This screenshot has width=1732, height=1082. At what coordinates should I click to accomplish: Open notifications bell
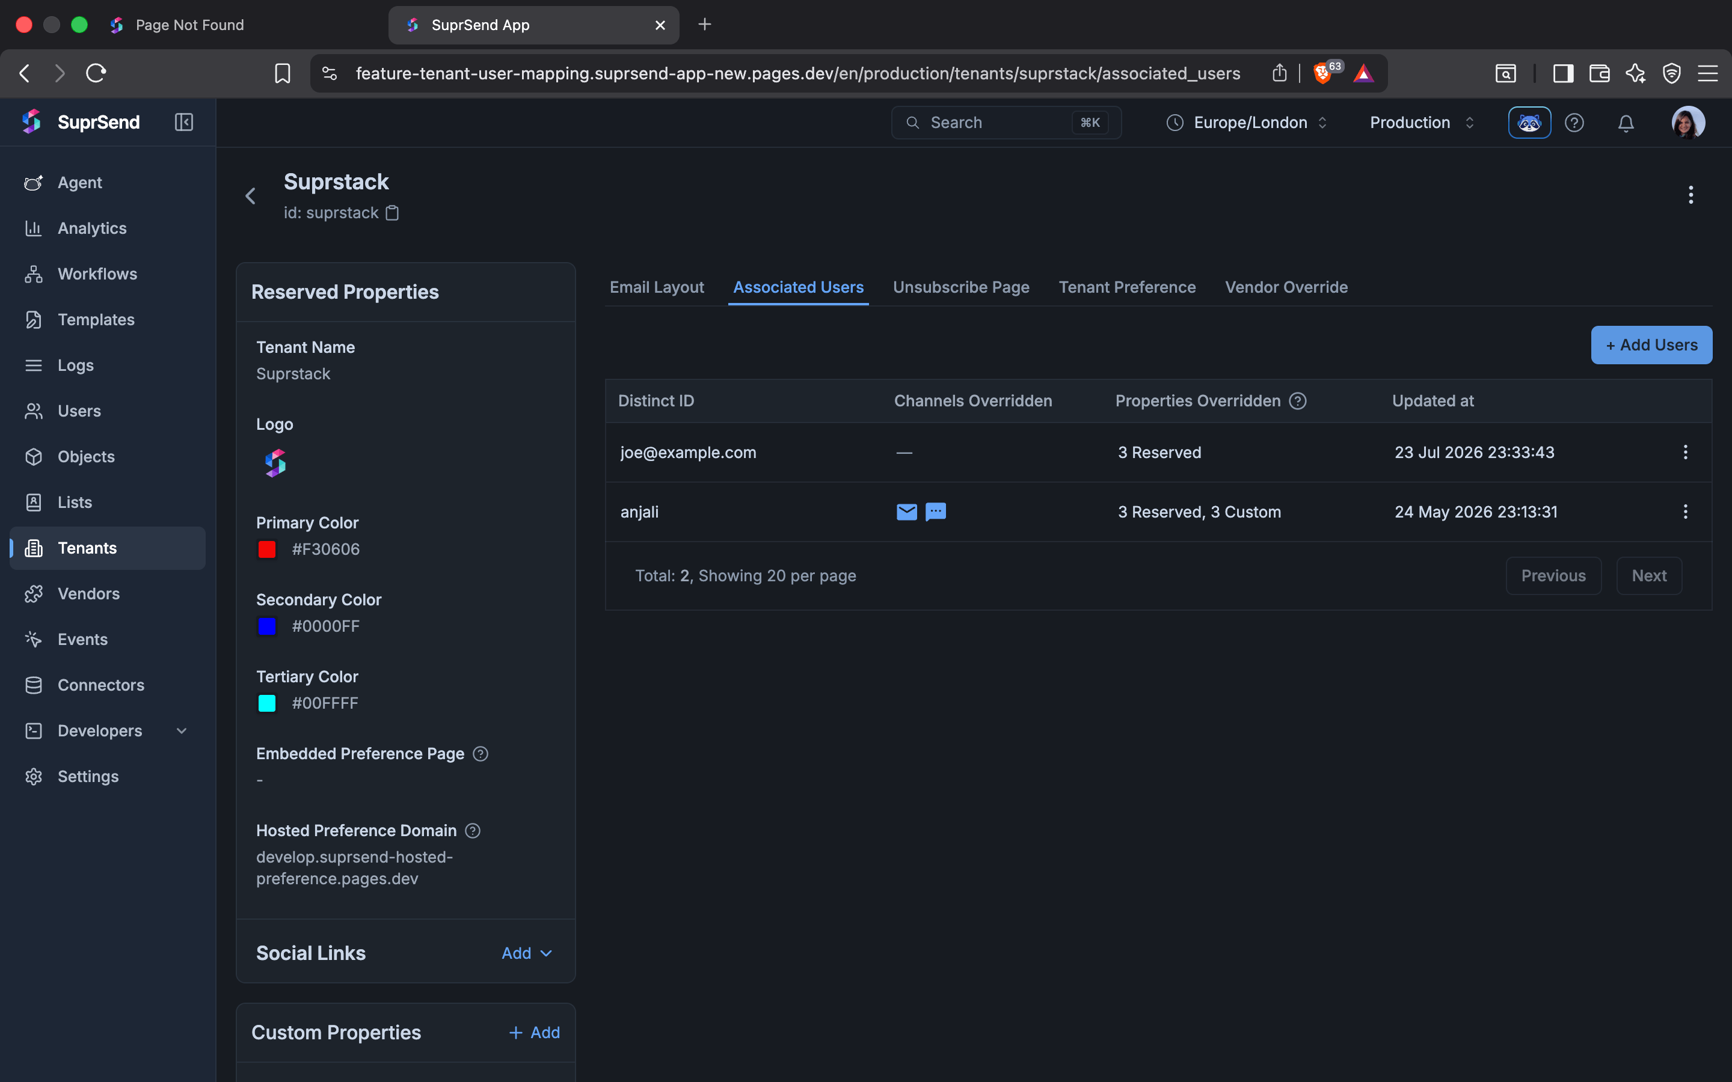(1626, 123)
